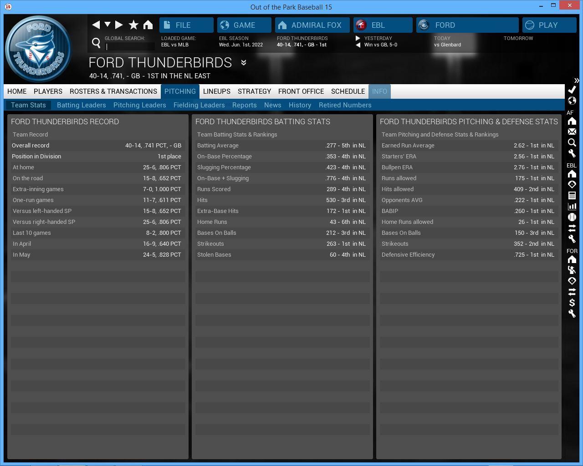
Task: Select the Pitching Leaders sub-tab
Action: tap(139, 105)
